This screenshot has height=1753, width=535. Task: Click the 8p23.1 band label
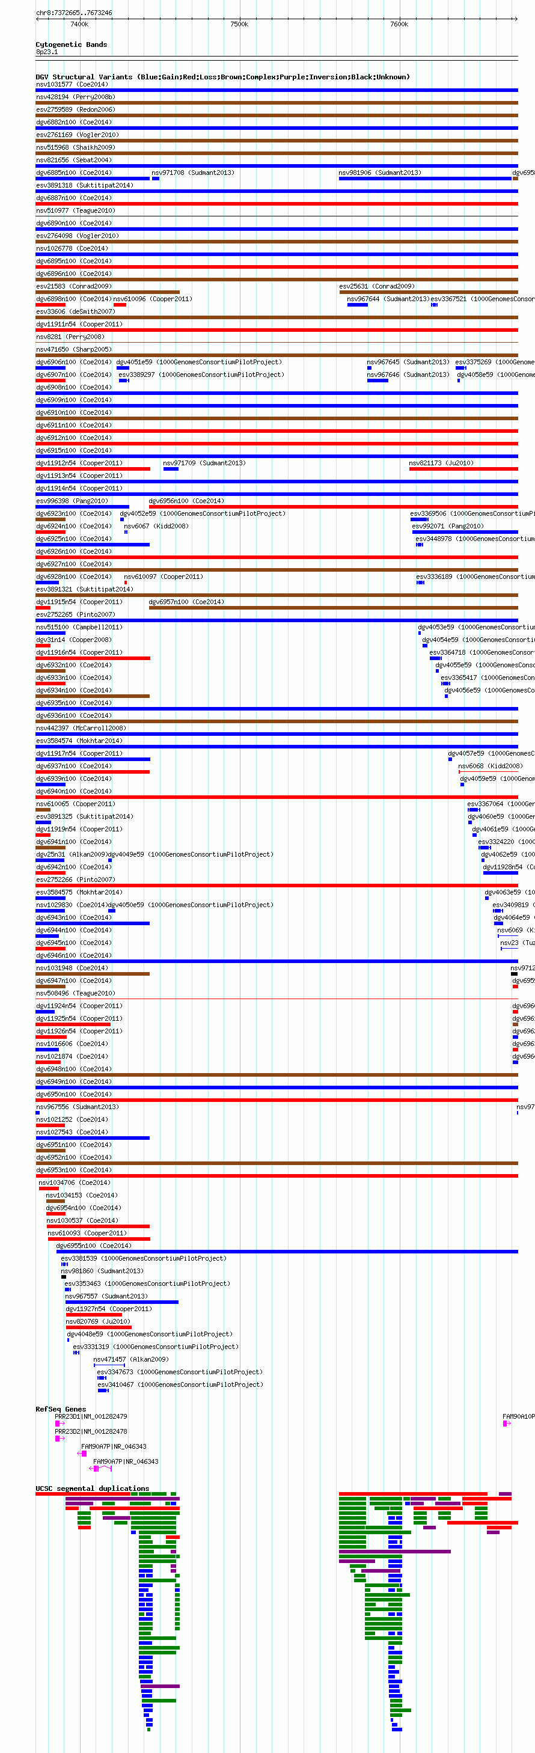click(47, 52)
